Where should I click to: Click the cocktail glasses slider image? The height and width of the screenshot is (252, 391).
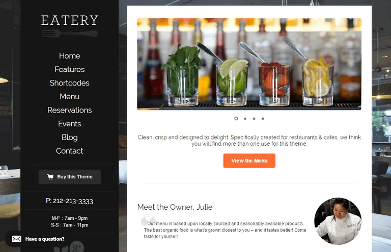point(249,64)
